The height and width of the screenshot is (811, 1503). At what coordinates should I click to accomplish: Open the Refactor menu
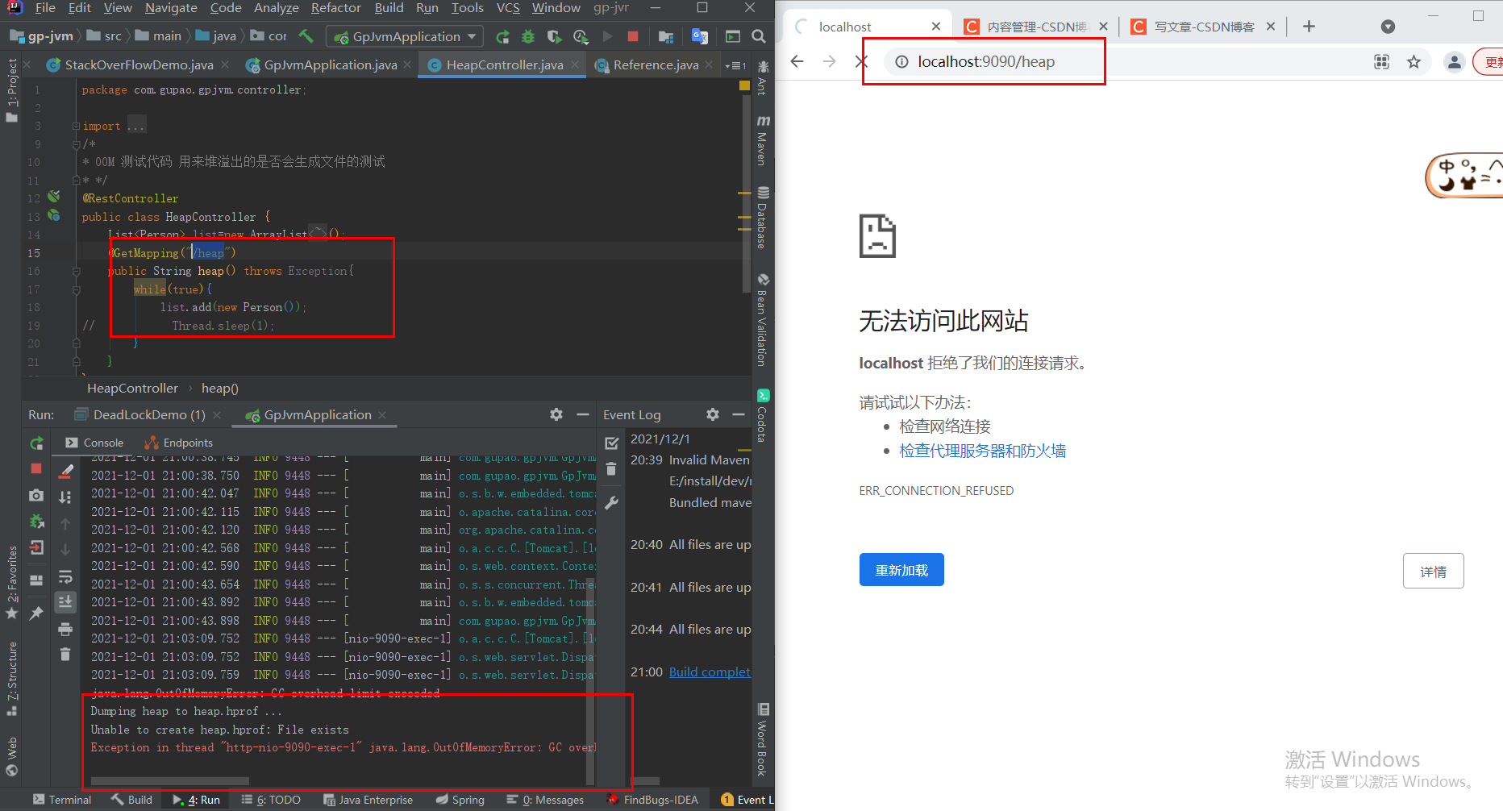(x=335, y=8)
